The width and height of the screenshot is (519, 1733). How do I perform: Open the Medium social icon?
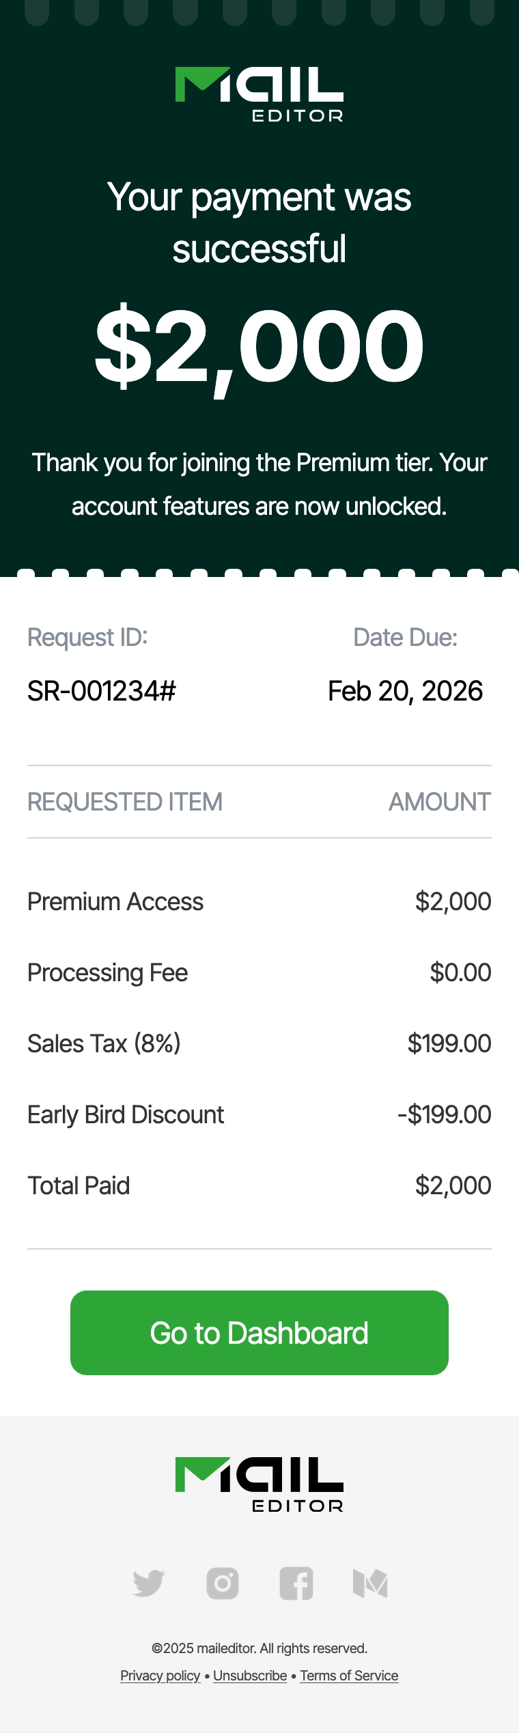click(x=370, y=1583)
